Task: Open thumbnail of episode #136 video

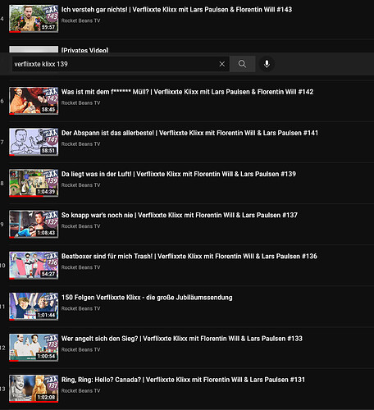Action: 34,266
